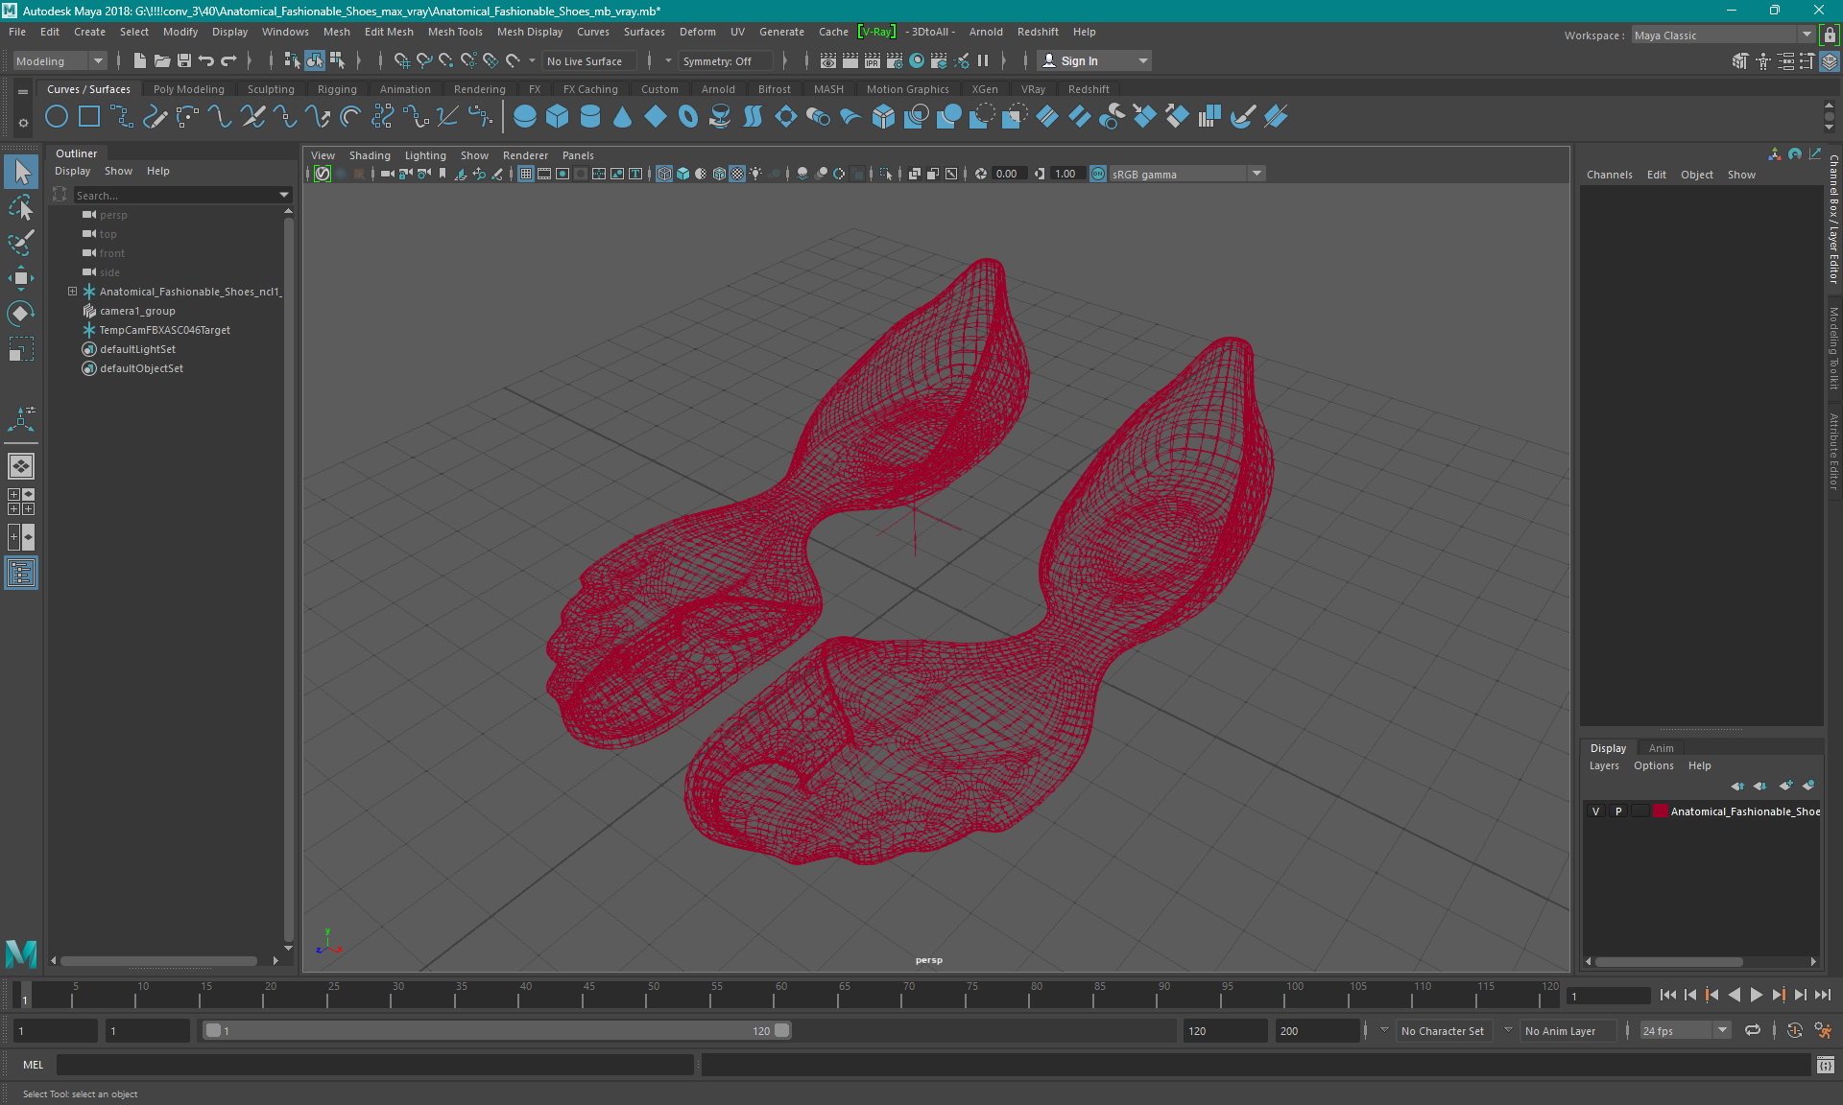Activate the Select tool in toolbox
This screenshot has height=1105, width=1843.
point(21,173)
